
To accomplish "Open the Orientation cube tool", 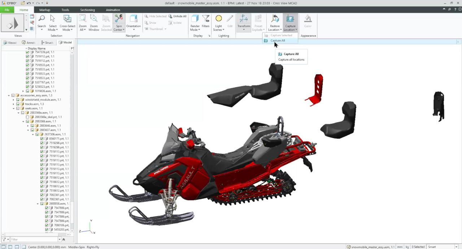I will pos(134,22).
